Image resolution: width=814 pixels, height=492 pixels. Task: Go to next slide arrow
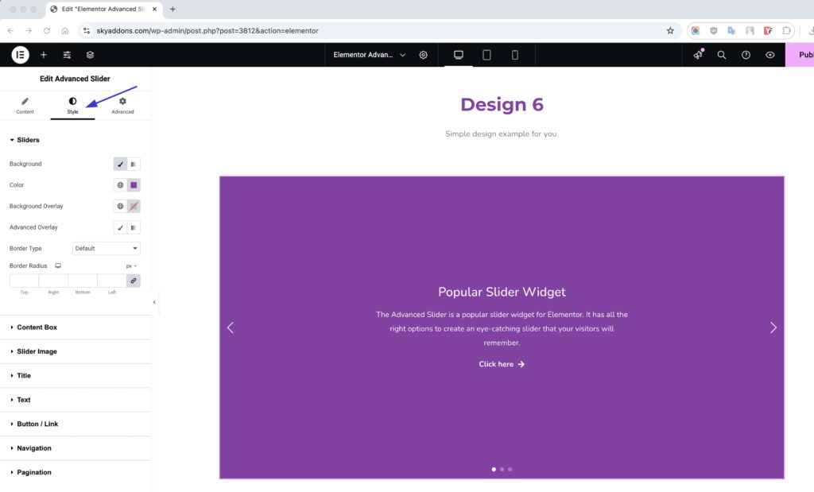point(773,327)
